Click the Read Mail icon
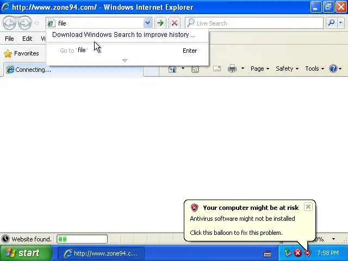 [217, 69]
